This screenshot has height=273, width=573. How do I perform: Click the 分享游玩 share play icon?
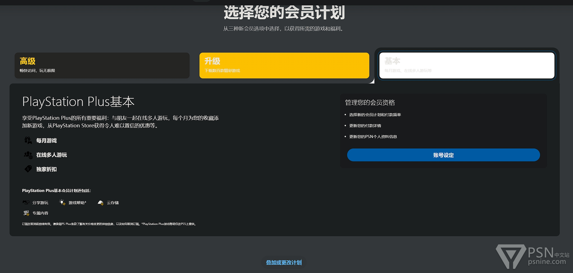26,202
